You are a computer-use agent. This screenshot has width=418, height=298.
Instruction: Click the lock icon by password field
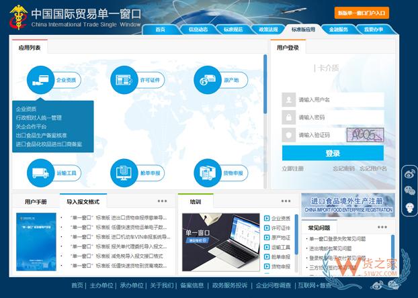tap(289, 117)
